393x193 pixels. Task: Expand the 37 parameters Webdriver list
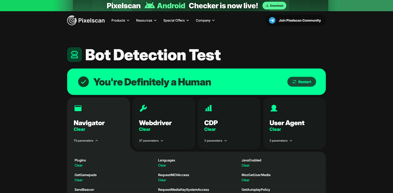click(x=151, y=141)
